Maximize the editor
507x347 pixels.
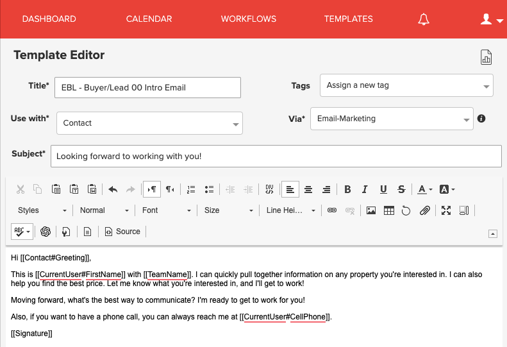pos(446,210)
